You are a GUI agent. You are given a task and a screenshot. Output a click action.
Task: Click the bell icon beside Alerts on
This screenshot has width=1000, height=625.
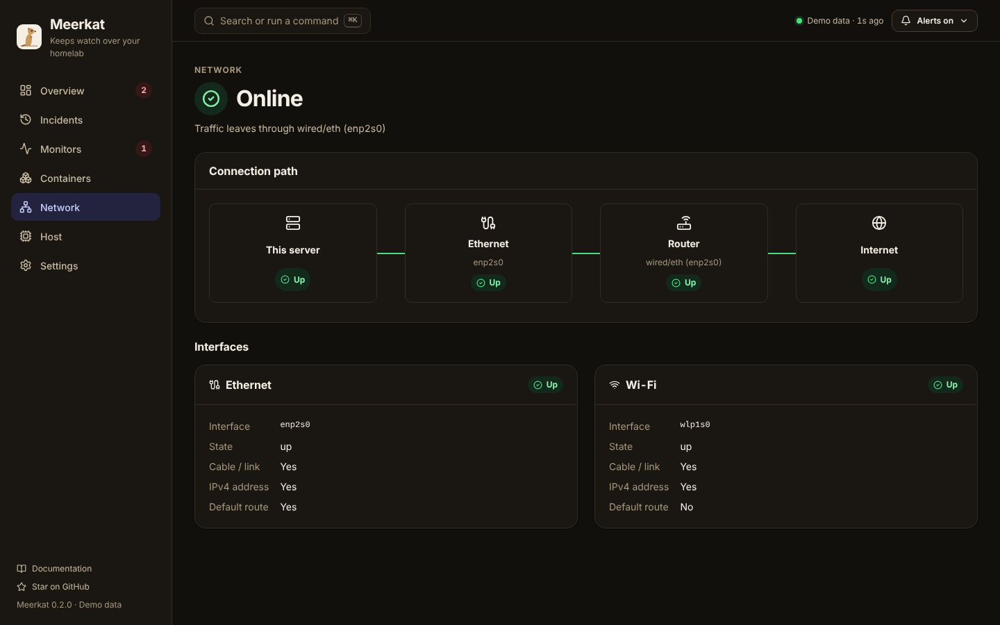point(906,21)
